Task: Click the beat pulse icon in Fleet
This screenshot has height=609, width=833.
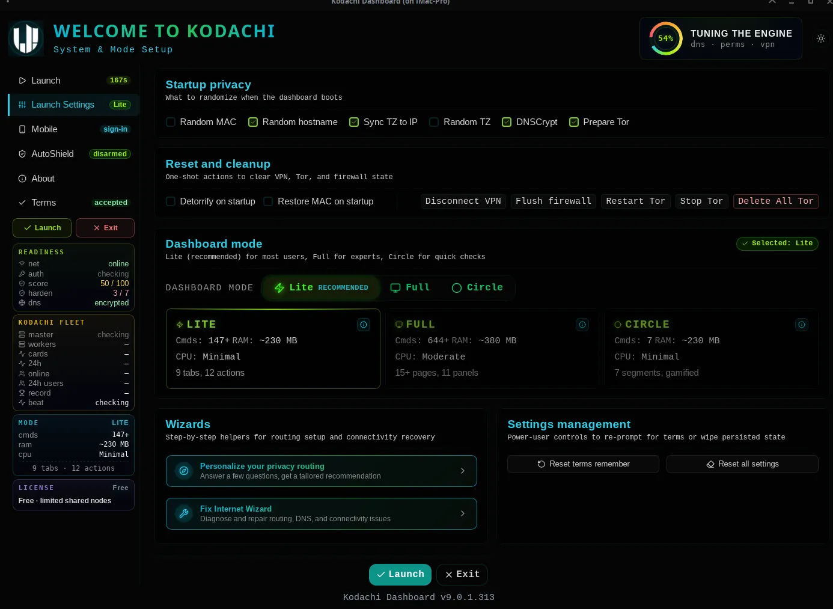Action: pos(22,403)
